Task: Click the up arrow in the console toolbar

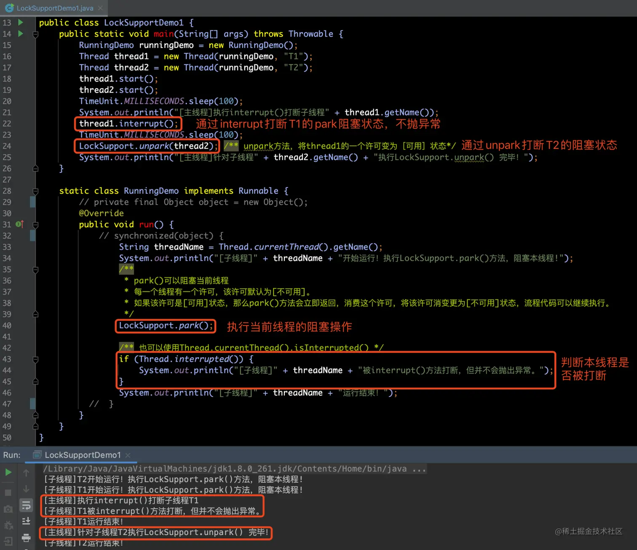Action: (x=26, y=473)
